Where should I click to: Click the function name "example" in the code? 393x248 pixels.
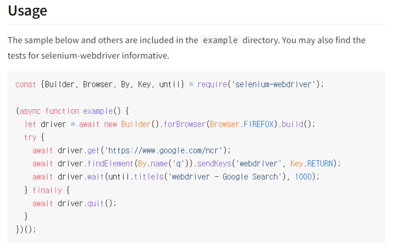tap(98, 111)
